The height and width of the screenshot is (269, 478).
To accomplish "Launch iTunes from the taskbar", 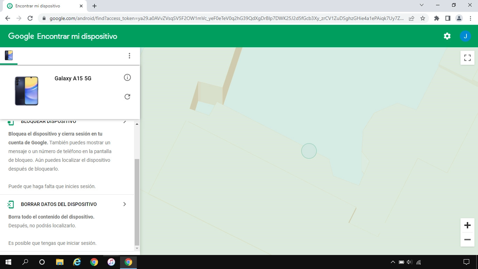I will point(111,262).
